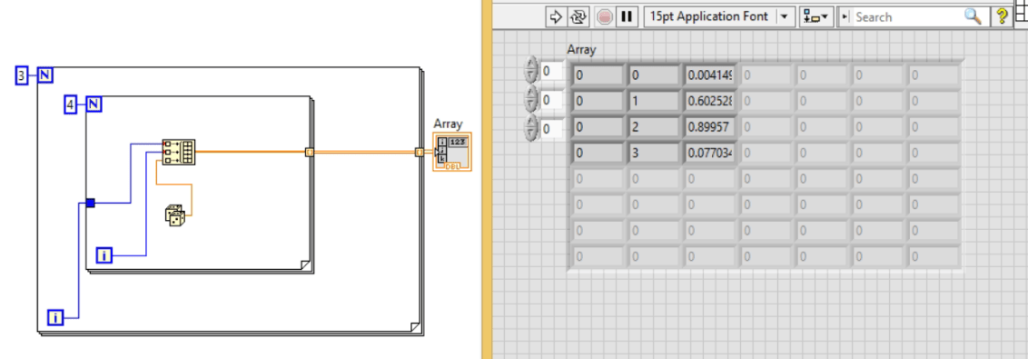The height and width of the screenshot is (359, 1028).
Task: Open the Align Objects dropdown
Action: pyautogui.click(x=816, y=17)
